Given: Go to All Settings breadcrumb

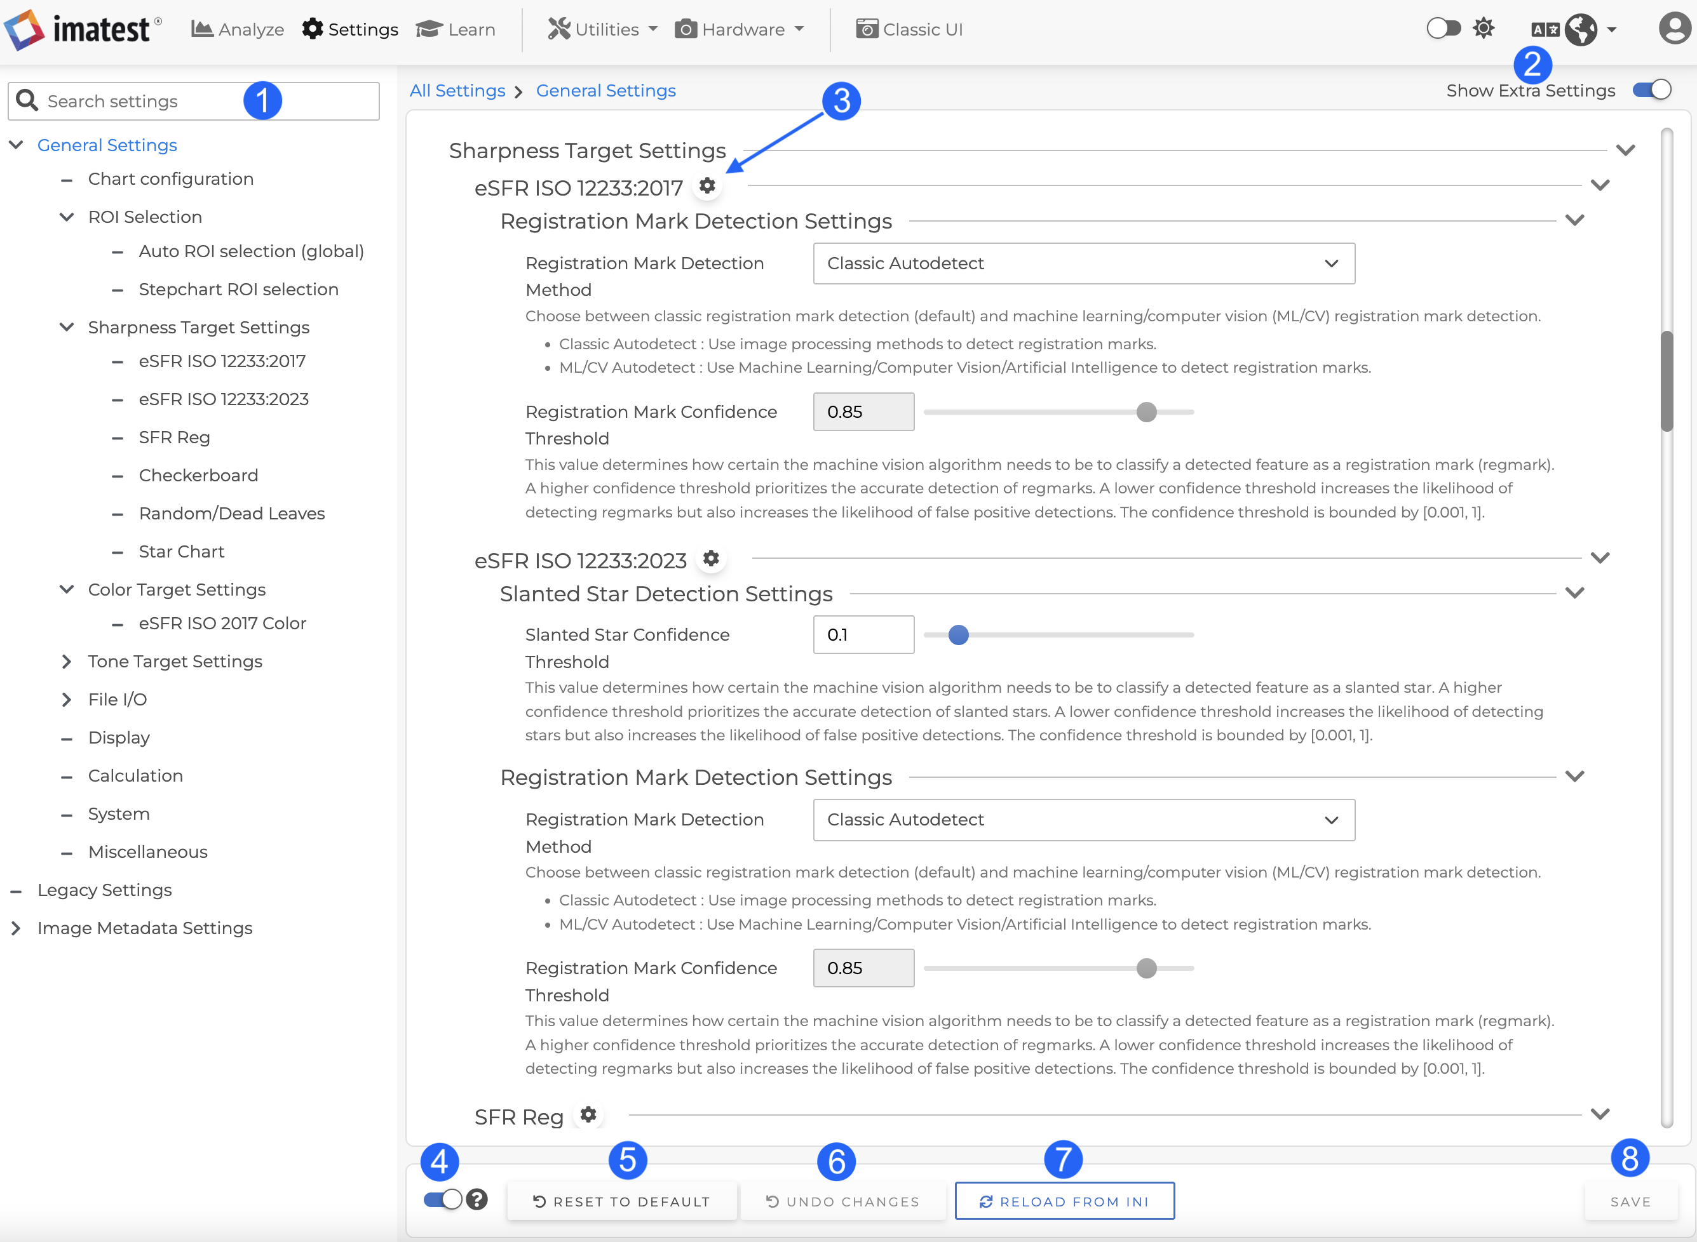Looking at the screenshot, I should tap(457, 90).
